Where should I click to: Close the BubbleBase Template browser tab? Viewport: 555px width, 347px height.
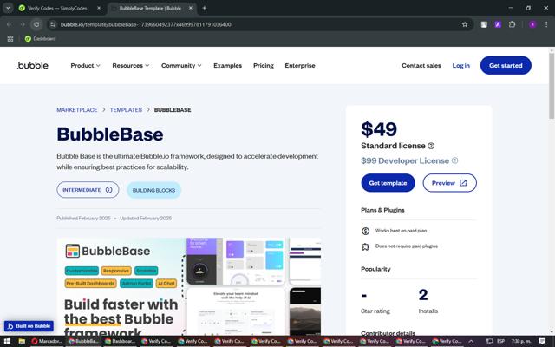pyautogui.click(x=191, y=8)
